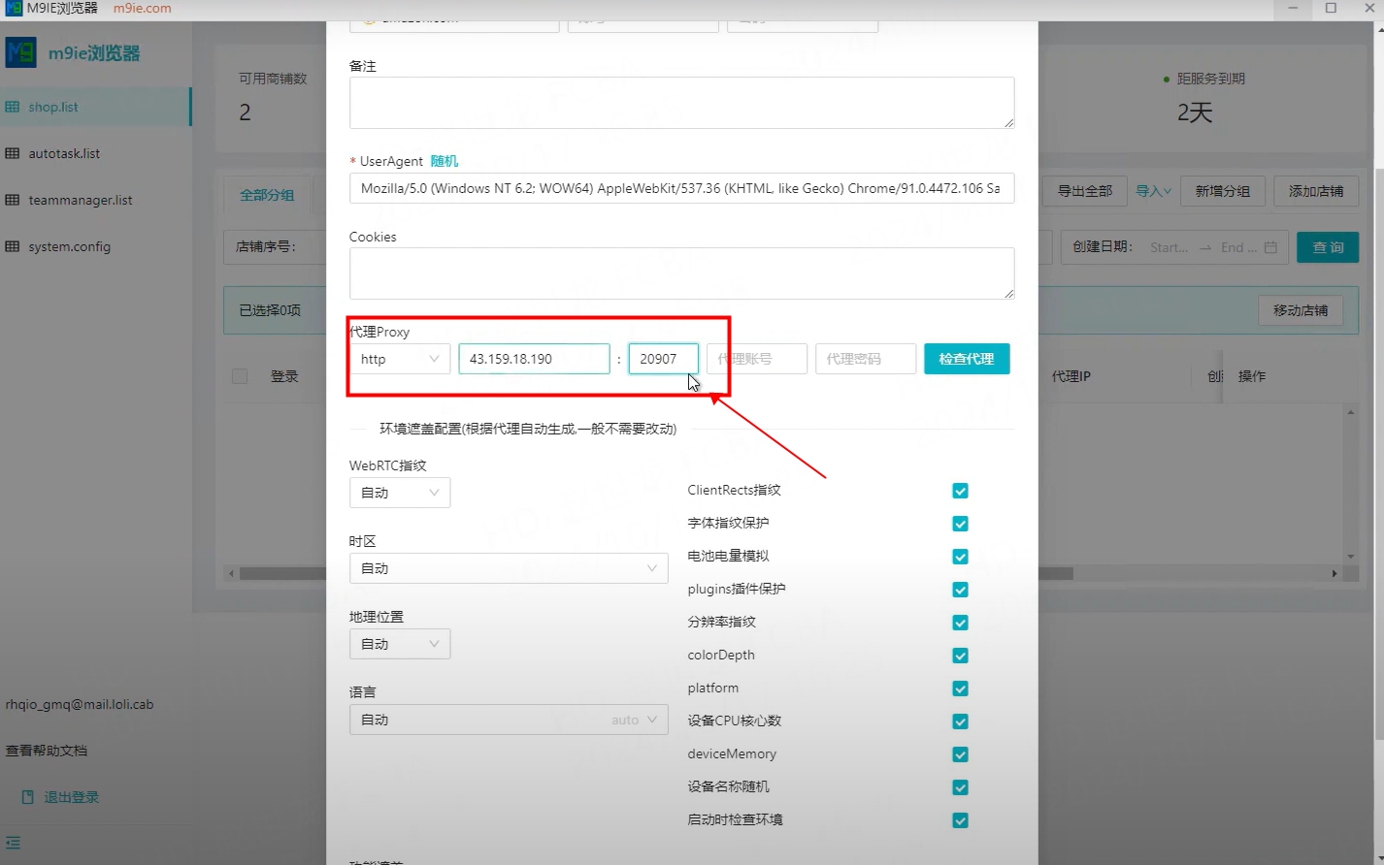Toggle the 电池电量模拟 checkbox
This screenshot has height=865, width=1384.
(960, 557)
